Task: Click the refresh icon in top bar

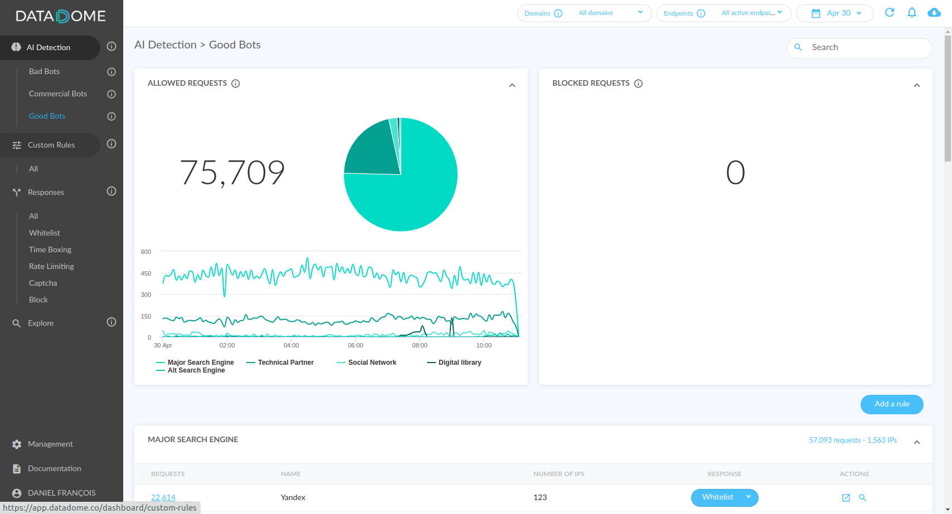Action: [x=890, y=12]
